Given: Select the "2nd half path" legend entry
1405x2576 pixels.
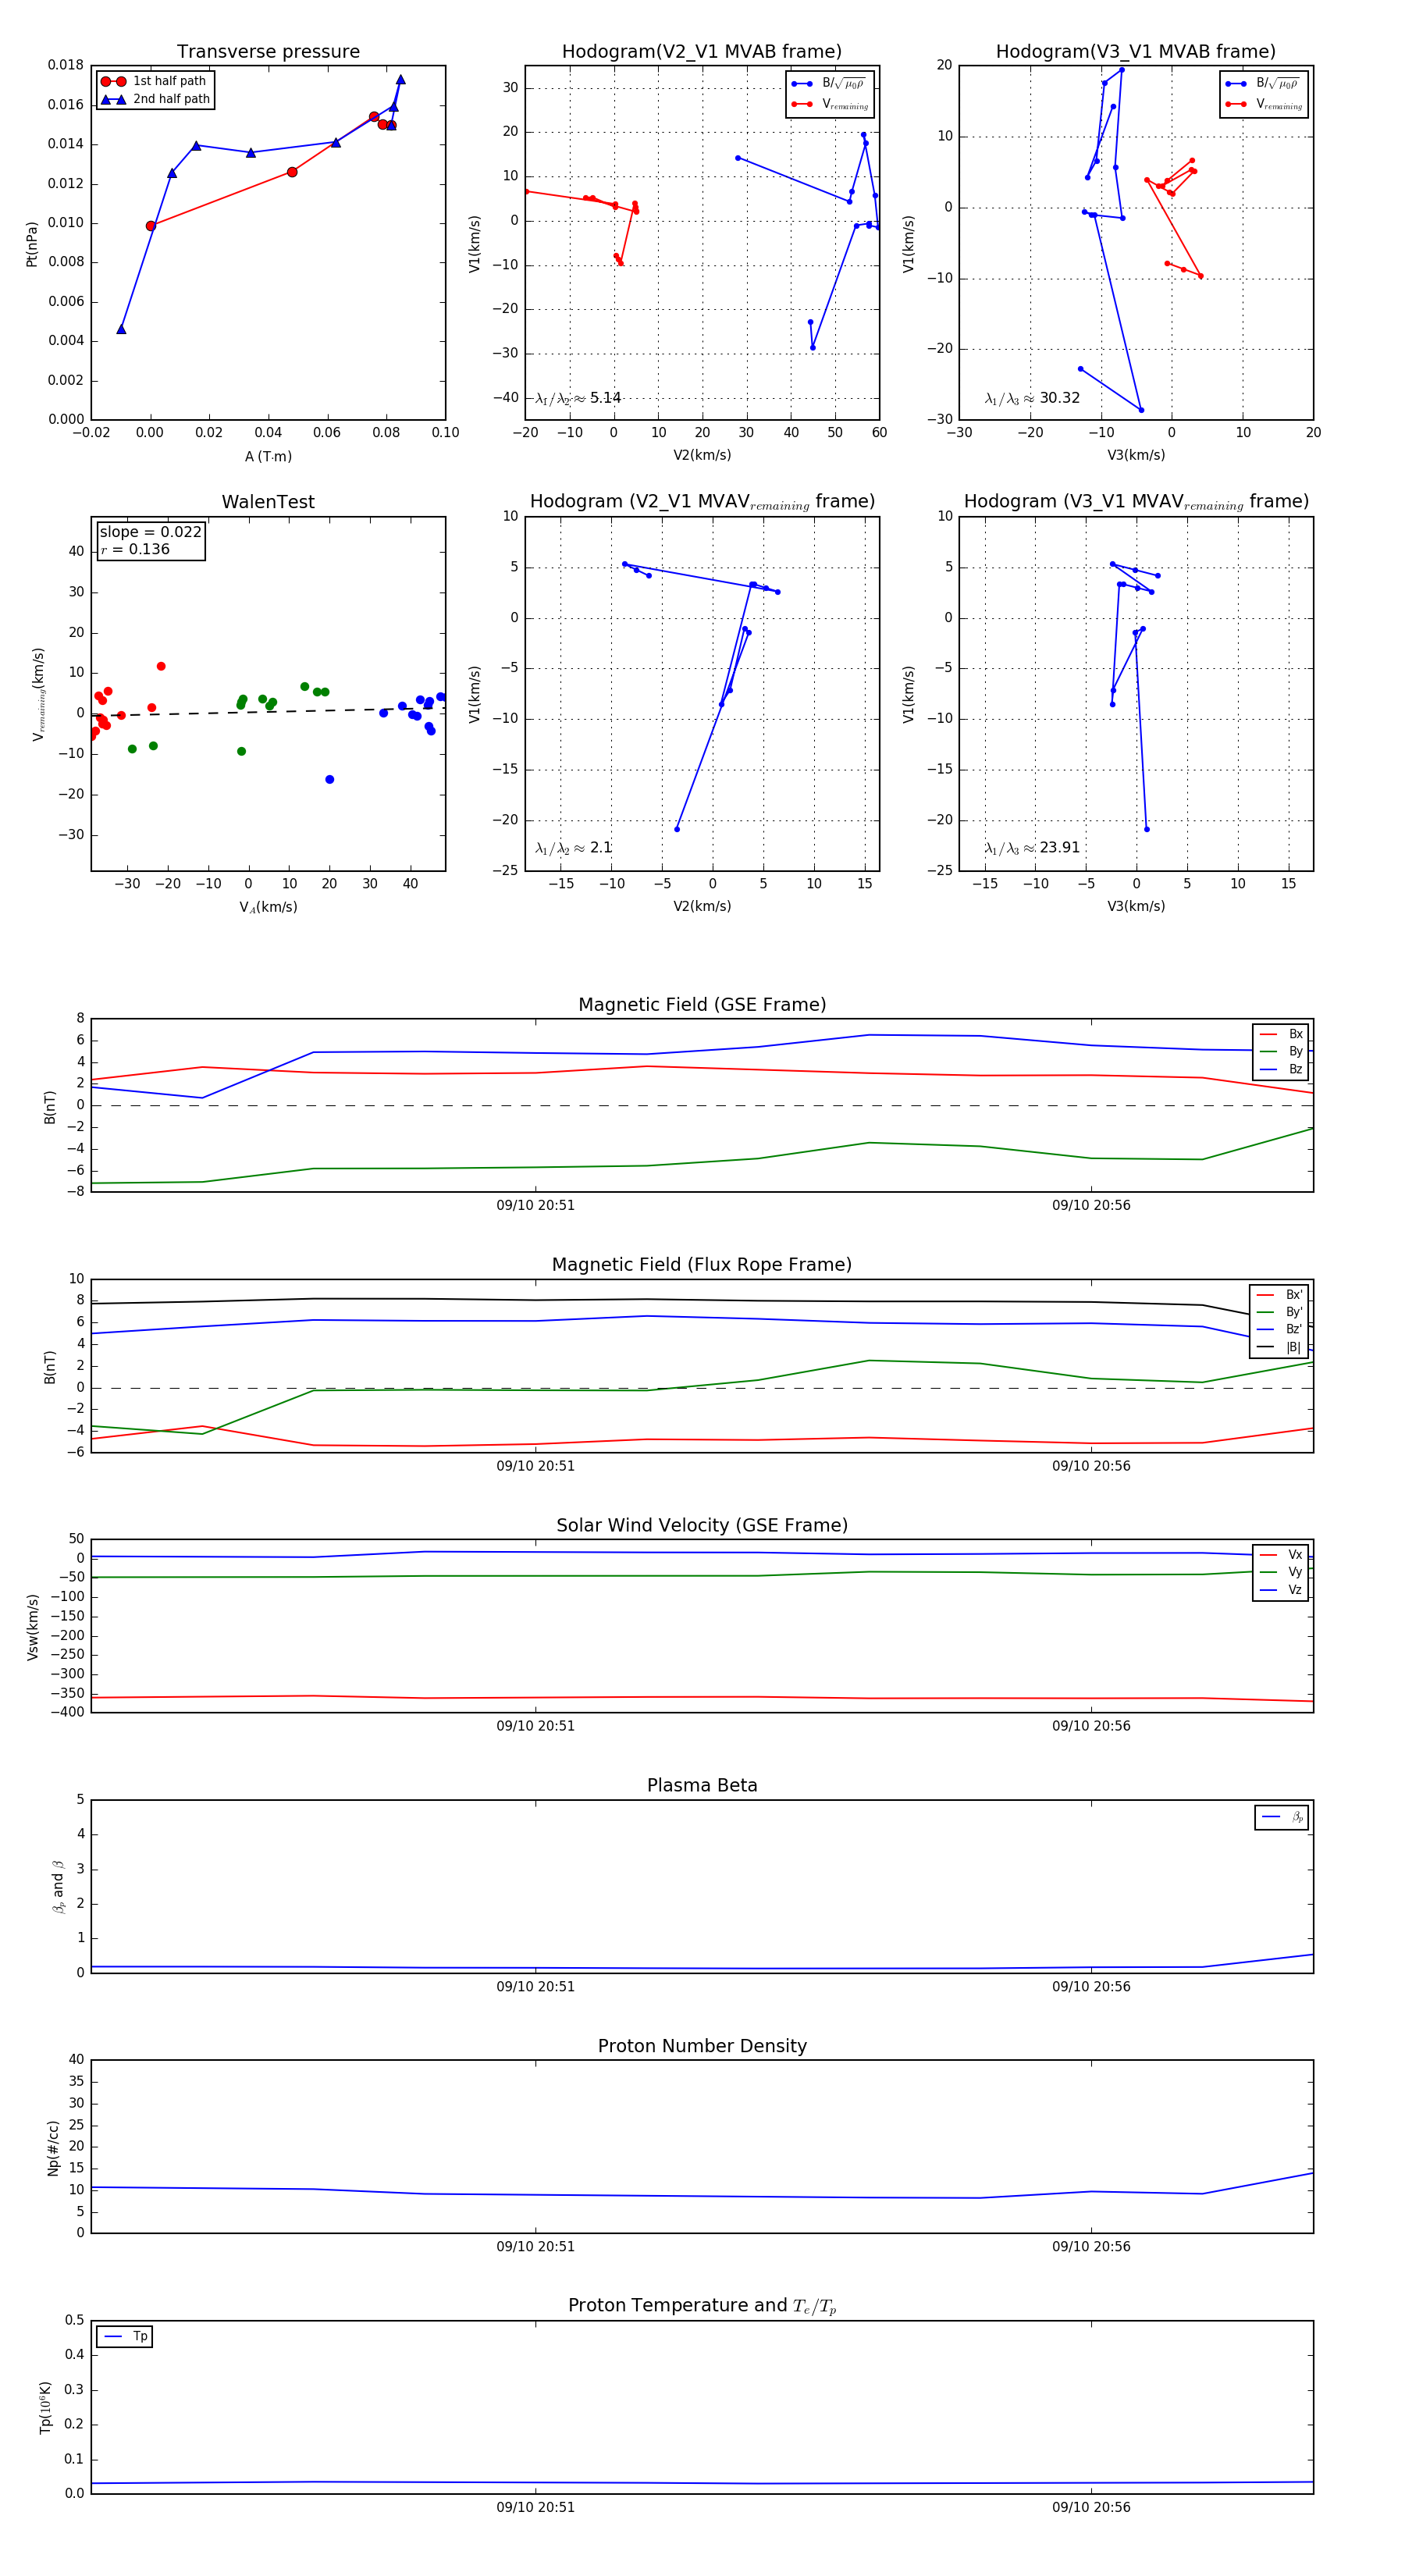Looking at the screenshot, I should [x=155, y=99].
